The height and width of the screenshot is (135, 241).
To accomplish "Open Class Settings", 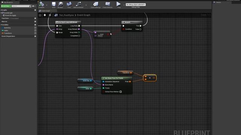I will pos(96,5).
